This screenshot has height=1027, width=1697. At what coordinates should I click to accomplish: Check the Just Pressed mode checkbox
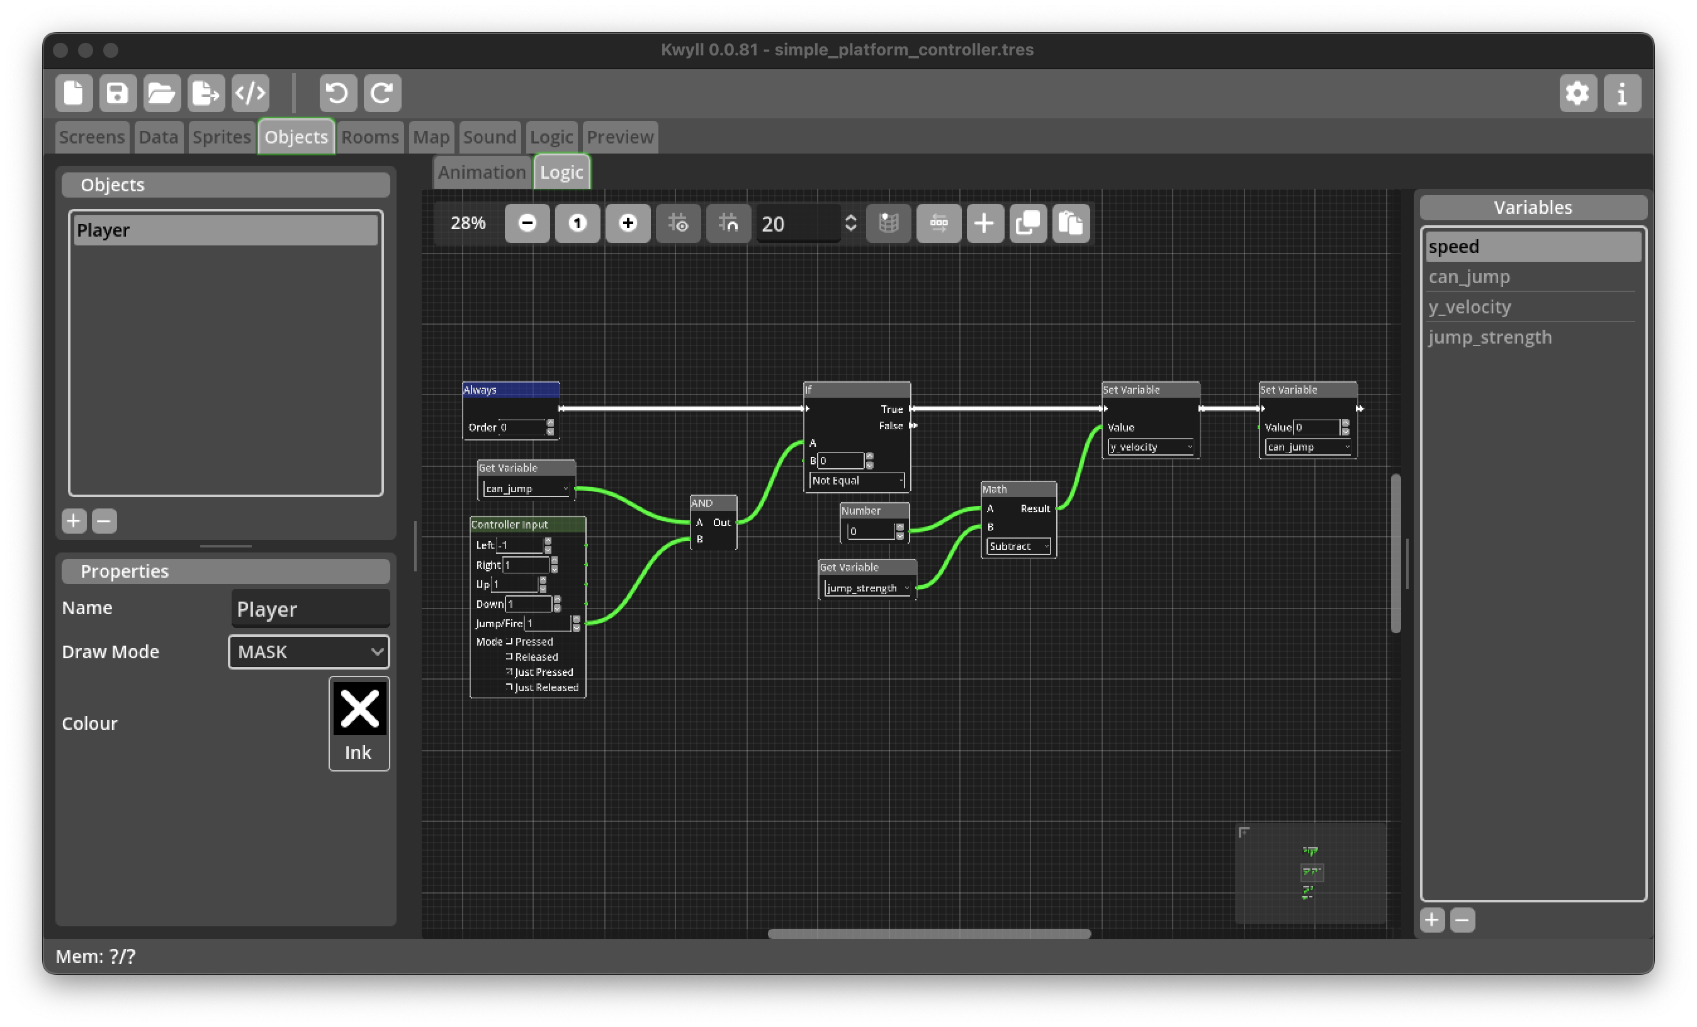tap(510, 672)
